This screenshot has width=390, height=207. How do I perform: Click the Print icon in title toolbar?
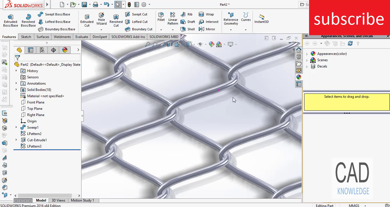95,5
